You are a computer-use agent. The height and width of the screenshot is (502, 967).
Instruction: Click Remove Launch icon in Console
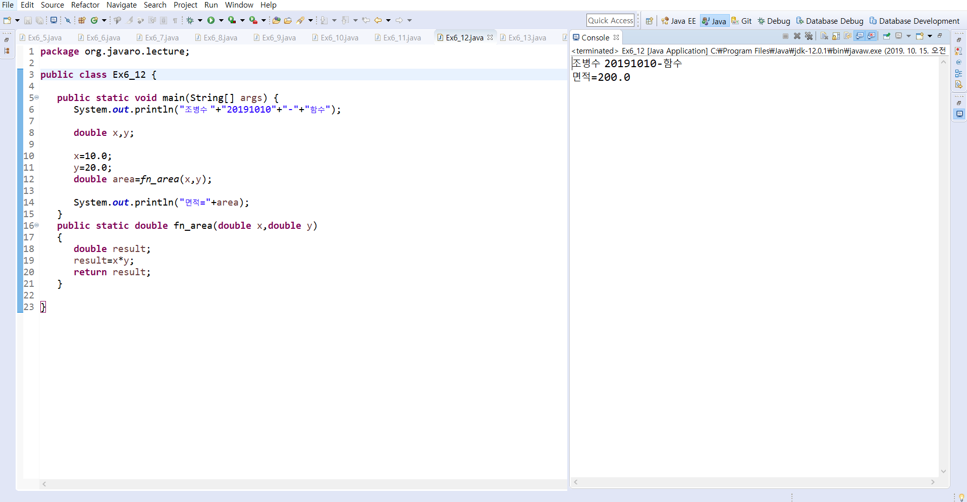pyautogui.click(x=797, y=36)
